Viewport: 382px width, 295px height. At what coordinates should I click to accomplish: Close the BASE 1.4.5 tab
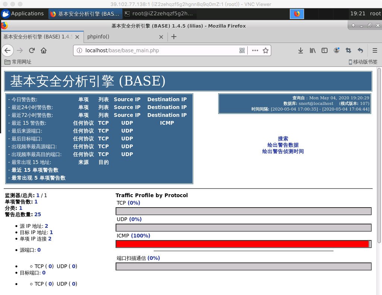point(77,37)
